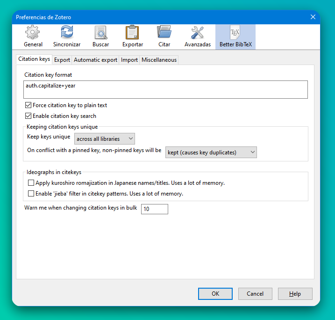Disable the Enable citation key search checkbox

[x=29, y=116]
